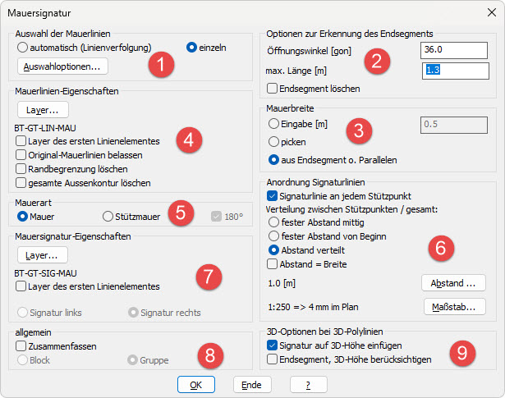Open help with the question mark button
This screenshot has height=398, width=505.
click(303, 384)
